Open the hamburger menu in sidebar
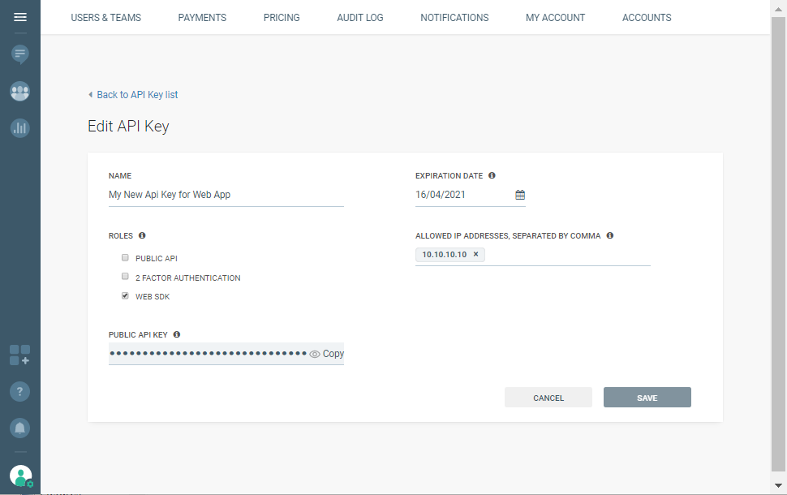Image resolution: width=787 pixels, height=495 pixels. 20,17
